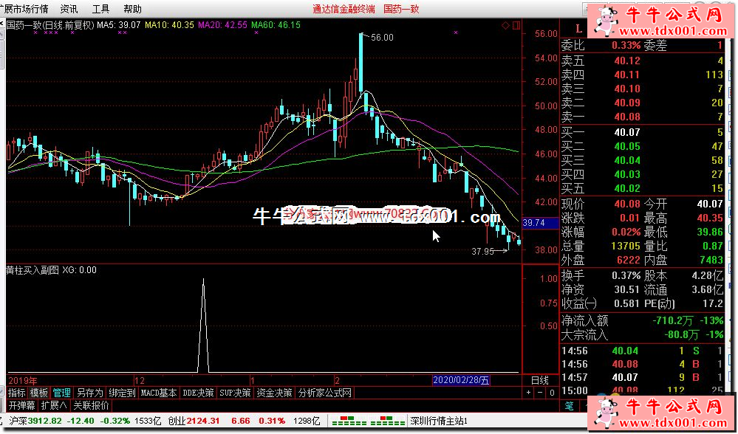Select the SUP决策 template
Viewport: 738px width, 434px height.
[235, 393]
